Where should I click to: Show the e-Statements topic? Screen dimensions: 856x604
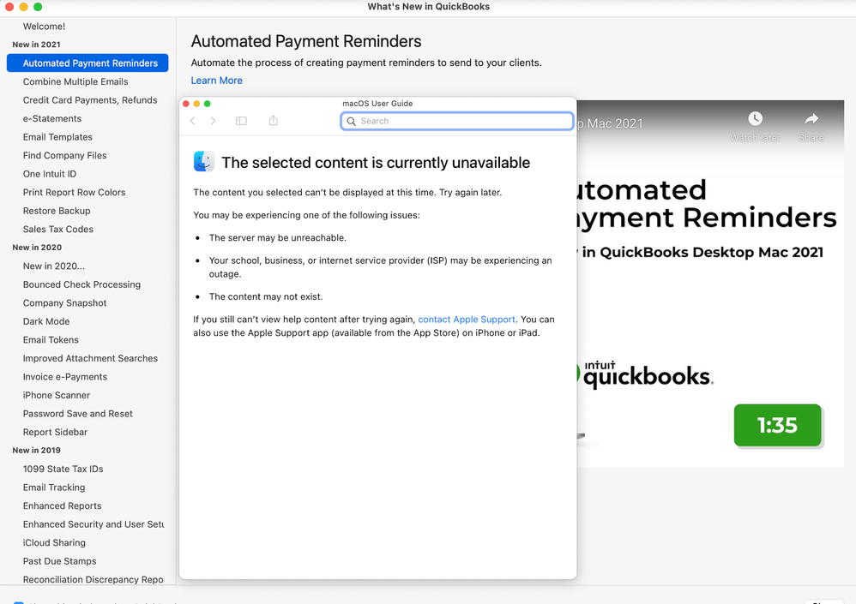point(52,118)
